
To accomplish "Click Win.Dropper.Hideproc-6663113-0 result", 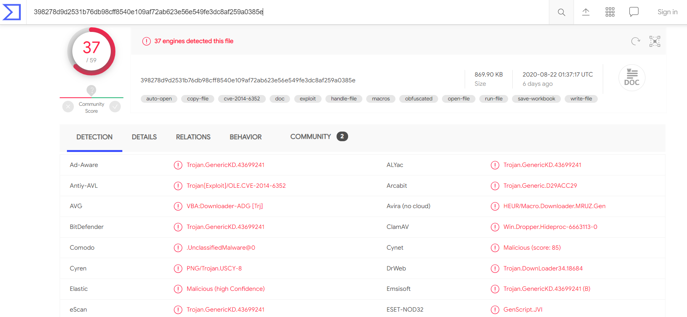I will (550, 227).
